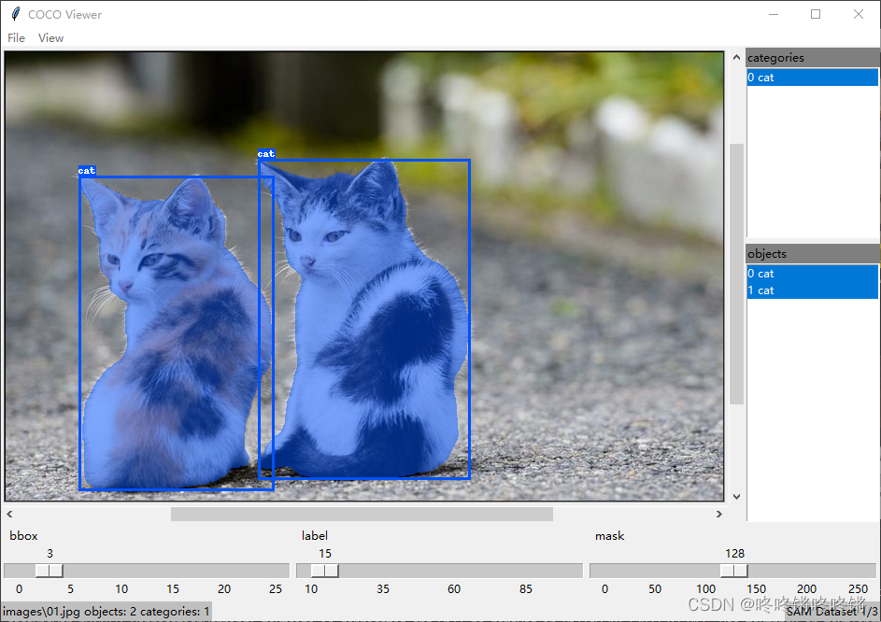Select the "1 cat" entry under objects
Screen dimensions: 881x622
[812, 290]
